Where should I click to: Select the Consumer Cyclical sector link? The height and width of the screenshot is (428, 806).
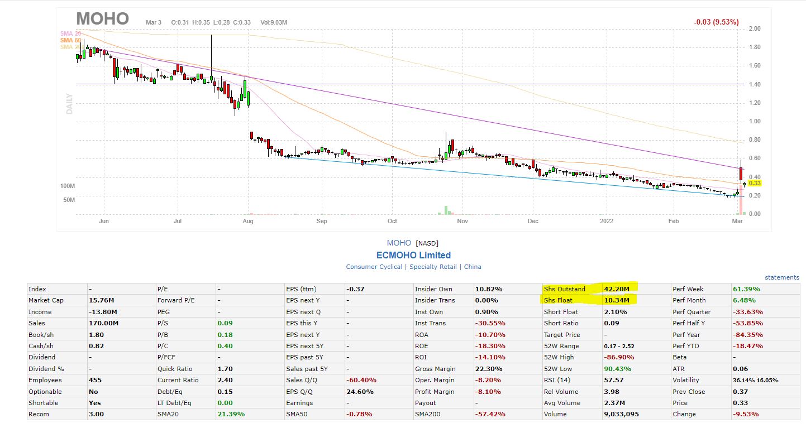click(374, 267)
